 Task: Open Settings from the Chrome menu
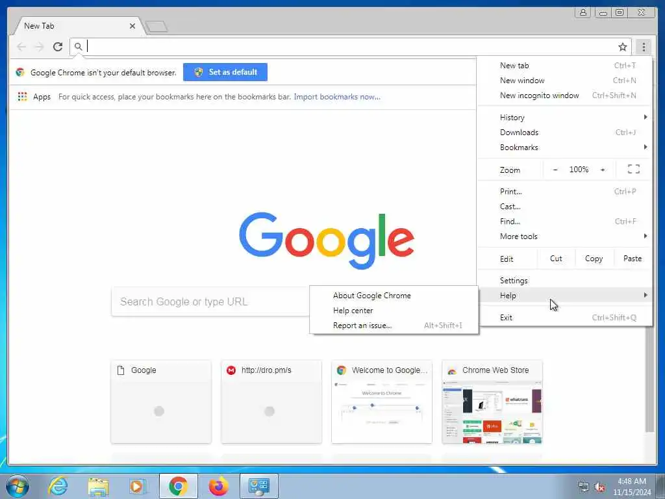click(x=564, y=281)
